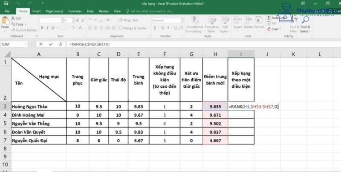Click Merge & Center button
This screenshot has width=341, height=172.
tap(133, 28)
